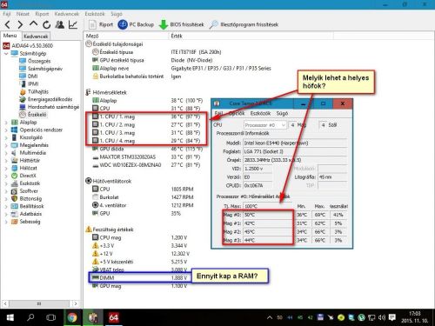The height and width of the screenshot is (326, 435).
Task: Select DMI tree item
Action: [29, 77]
